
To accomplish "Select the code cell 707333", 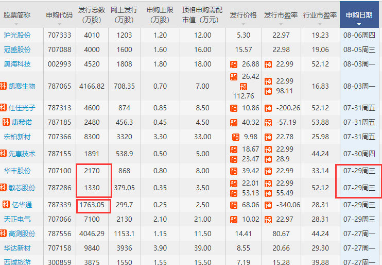I will click(x=59, y=35).
